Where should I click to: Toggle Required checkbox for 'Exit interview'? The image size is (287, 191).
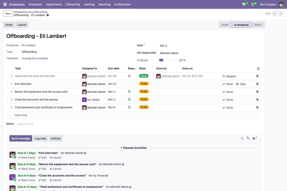click(x=129, y=84)
